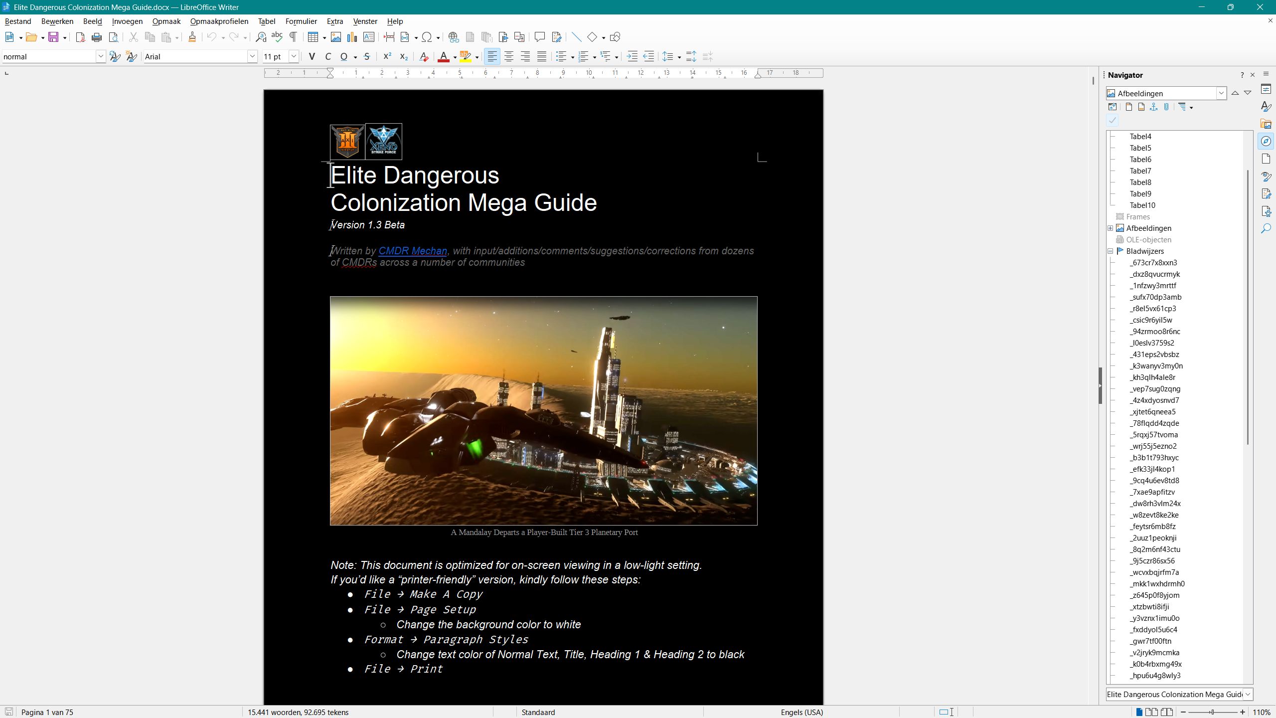Toggle italic (C) formatting

[328, 56]
